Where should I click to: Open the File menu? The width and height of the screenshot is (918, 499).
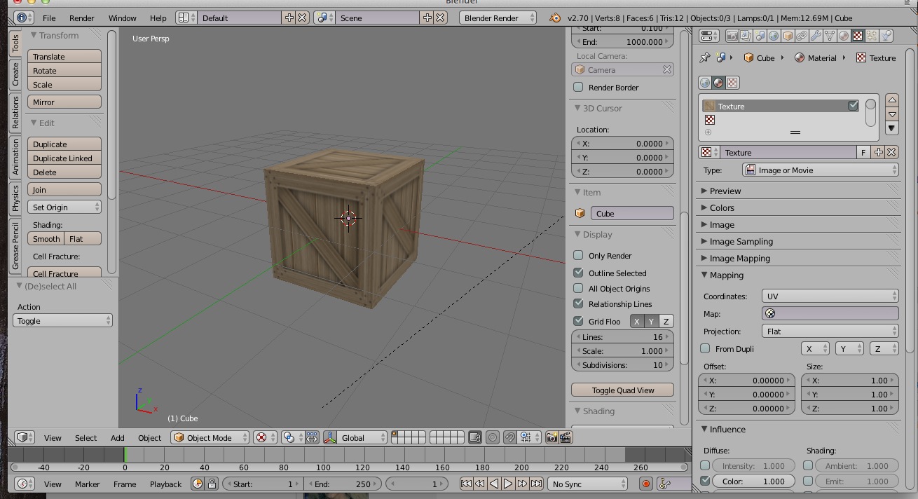pos(49,18)
